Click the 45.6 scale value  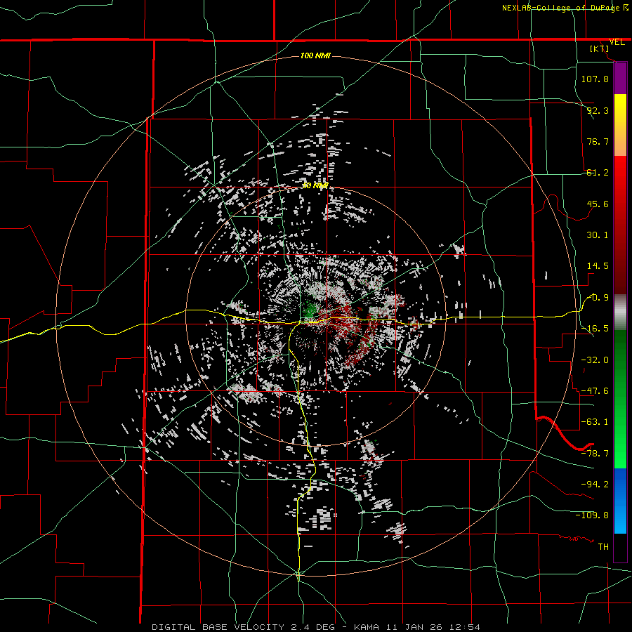click(598, 204)
